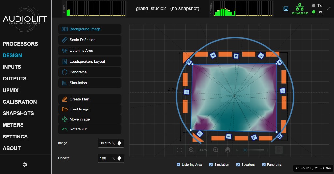Select speaker 11 on the plan

coord(254,138)
